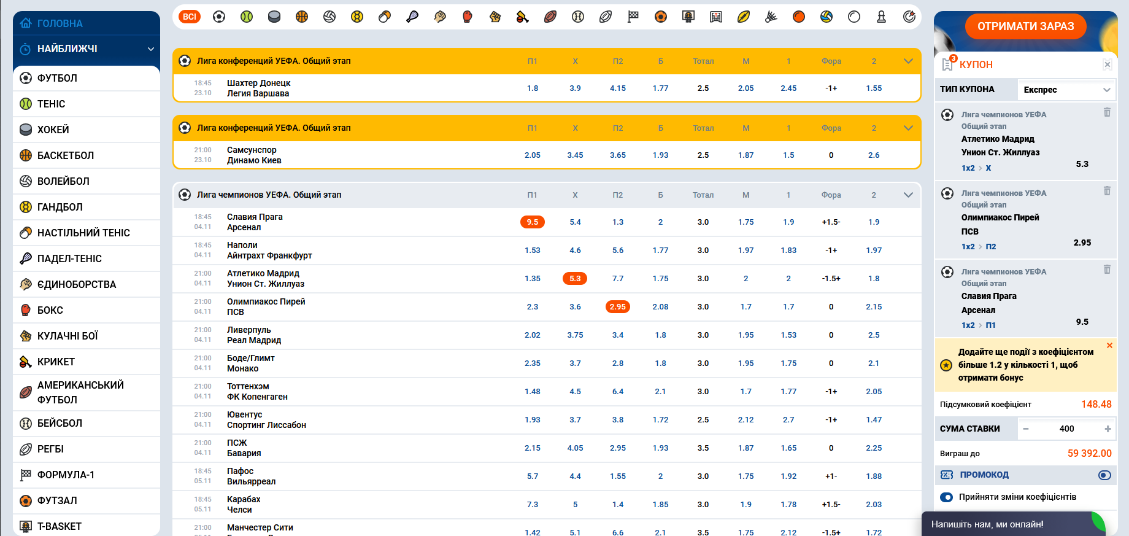Click the chess pawn icon in top bar
Screen dimensions: 1129x536
click(x=882, y=17)
